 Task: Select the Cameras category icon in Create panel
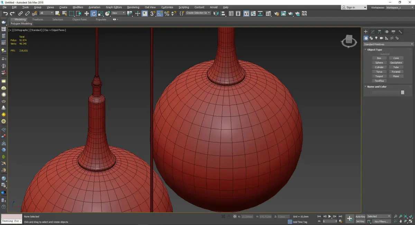pos(381,38)
